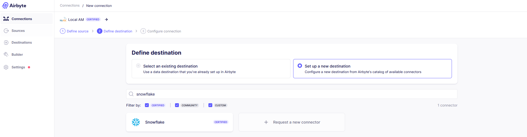527x137 pixels.
Task: Uncheck the Certified filter checkbox
Action: pos(147,105)
